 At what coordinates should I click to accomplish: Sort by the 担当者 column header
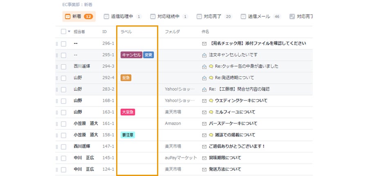(79, 32)
